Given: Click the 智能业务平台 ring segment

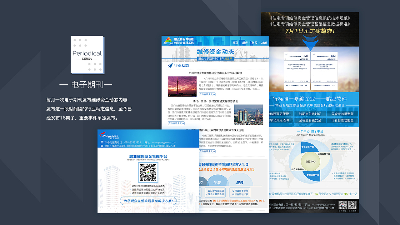Looking at the screenshot, I should 308,147.
